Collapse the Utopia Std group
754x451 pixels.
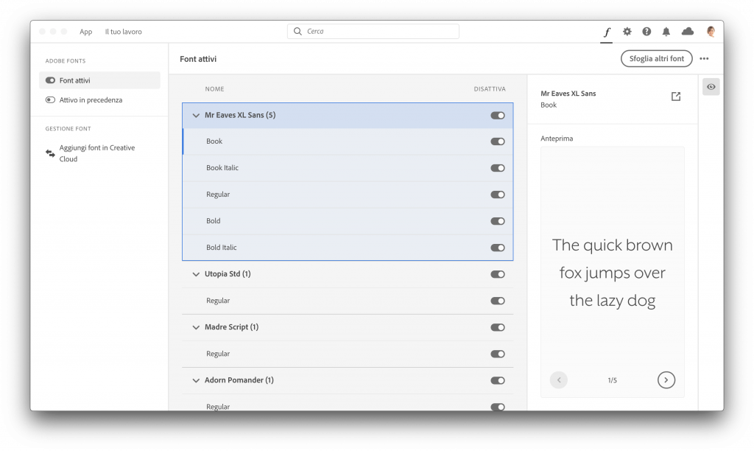196,274
